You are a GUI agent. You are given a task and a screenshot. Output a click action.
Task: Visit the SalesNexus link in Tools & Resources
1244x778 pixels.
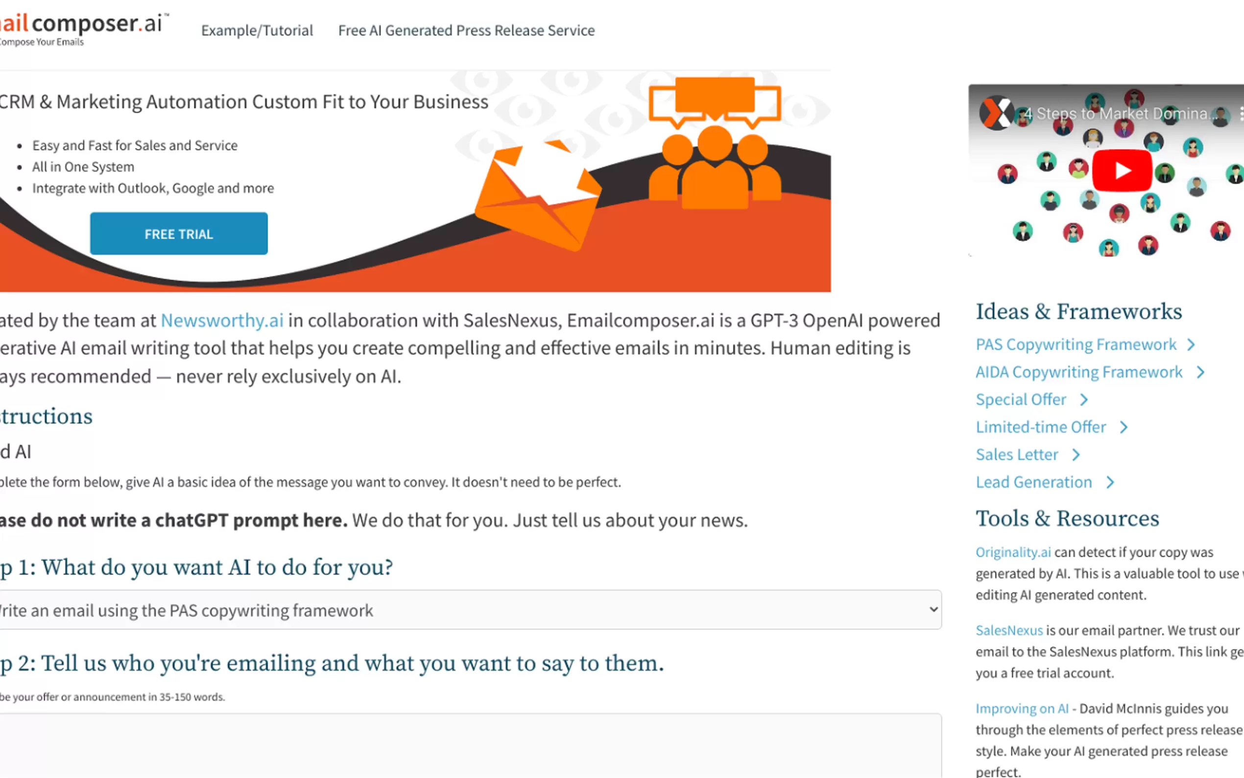[1008, 631]
